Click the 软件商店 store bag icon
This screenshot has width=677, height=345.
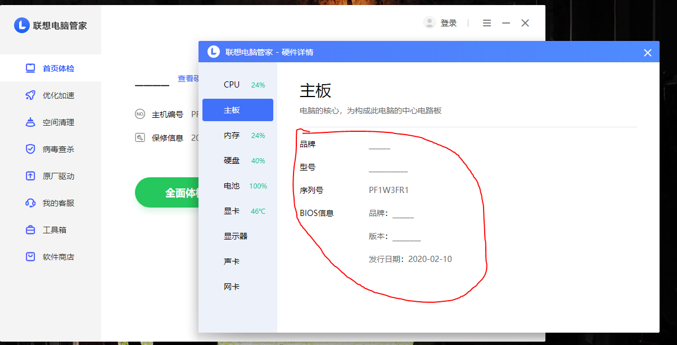click(30, 257)
